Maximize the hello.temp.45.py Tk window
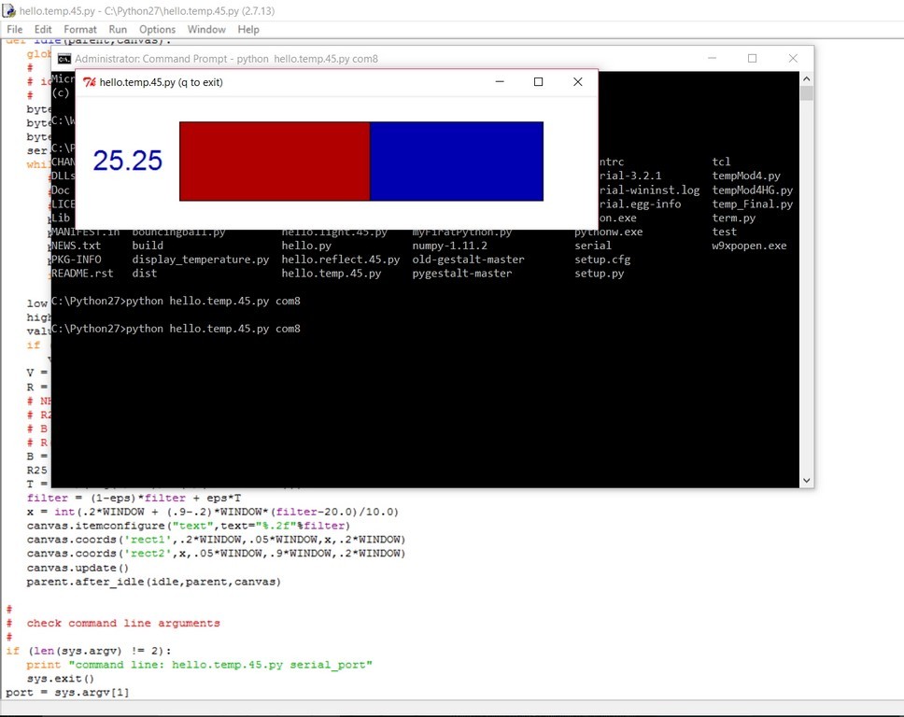Screen dimensions: 904x717 pyautogui.click(x=539, y=82)
